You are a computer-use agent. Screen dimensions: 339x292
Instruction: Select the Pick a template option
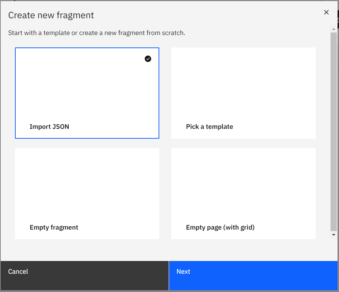243,93
